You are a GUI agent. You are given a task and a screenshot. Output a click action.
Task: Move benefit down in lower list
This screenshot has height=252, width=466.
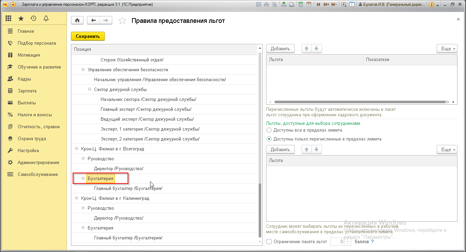coord(316,149)
